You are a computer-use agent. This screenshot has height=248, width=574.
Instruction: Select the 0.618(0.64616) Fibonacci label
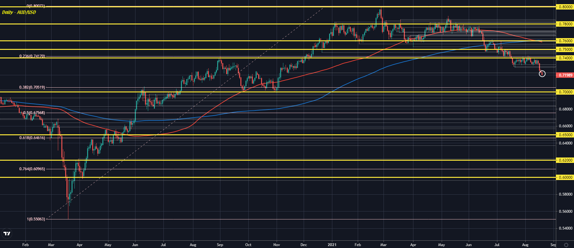click(x=32, y=138)
